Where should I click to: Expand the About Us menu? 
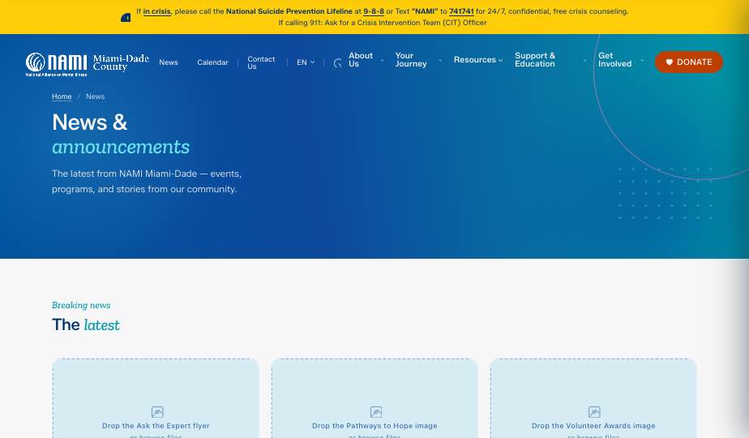(366, 60)
